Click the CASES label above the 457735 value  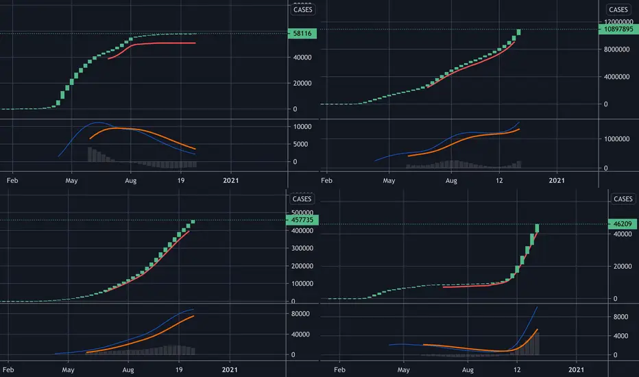pos(302,199)
